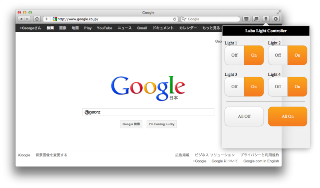Open the bear-shaped extension toolbar icon

246,19
